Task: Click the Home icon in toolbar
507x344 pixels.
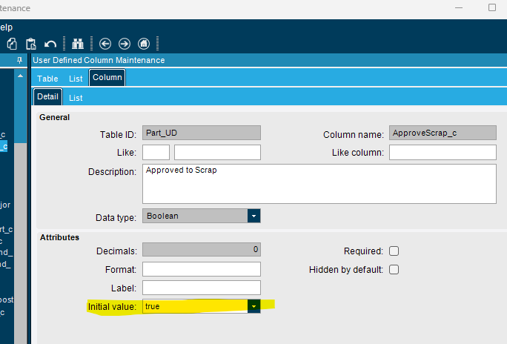Action: point(144,44)
